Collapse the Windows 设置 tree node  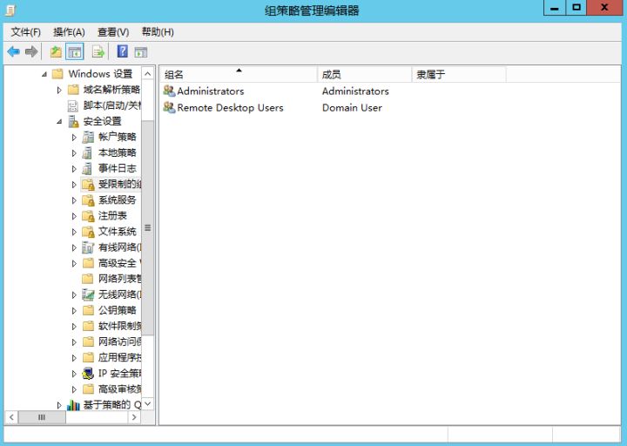[x=44, y=74]
